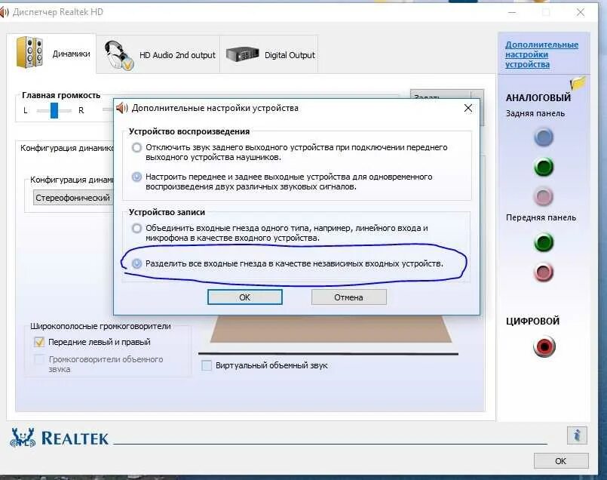
Task: Select the blue rear panel jack
Action: (544, 137)
